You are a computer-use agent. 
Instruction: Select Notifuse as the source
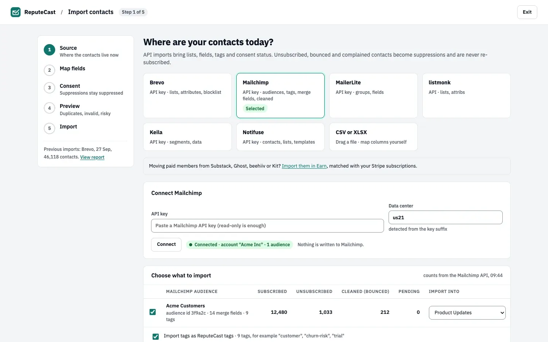280,137
